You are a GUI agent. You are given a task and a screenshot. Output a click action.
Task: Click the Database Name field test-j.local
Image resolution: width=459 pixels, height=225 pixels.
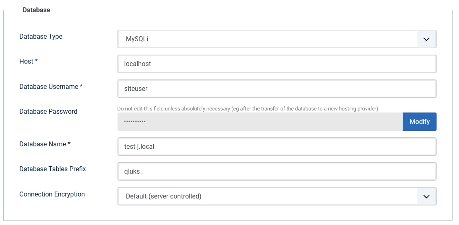click(277, 146)
